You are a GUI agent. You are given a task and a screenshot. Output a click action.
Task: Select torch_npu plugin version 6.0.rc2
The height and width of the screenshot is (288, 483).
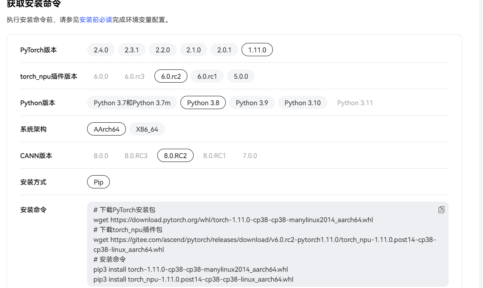[170, 76]
